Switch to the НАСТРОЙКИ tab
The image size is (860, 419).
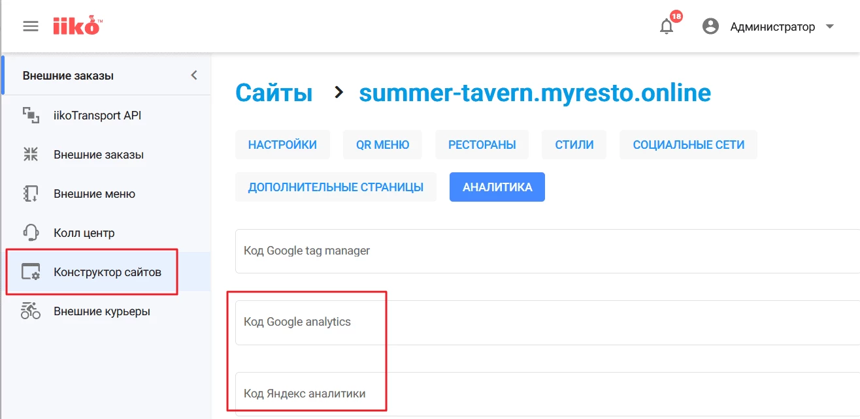tap(282, 145)
